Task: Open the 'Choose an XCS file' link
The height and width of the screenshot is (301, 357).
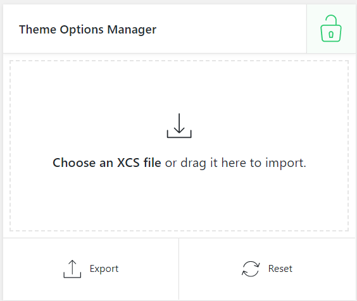Action: [107, 163]
